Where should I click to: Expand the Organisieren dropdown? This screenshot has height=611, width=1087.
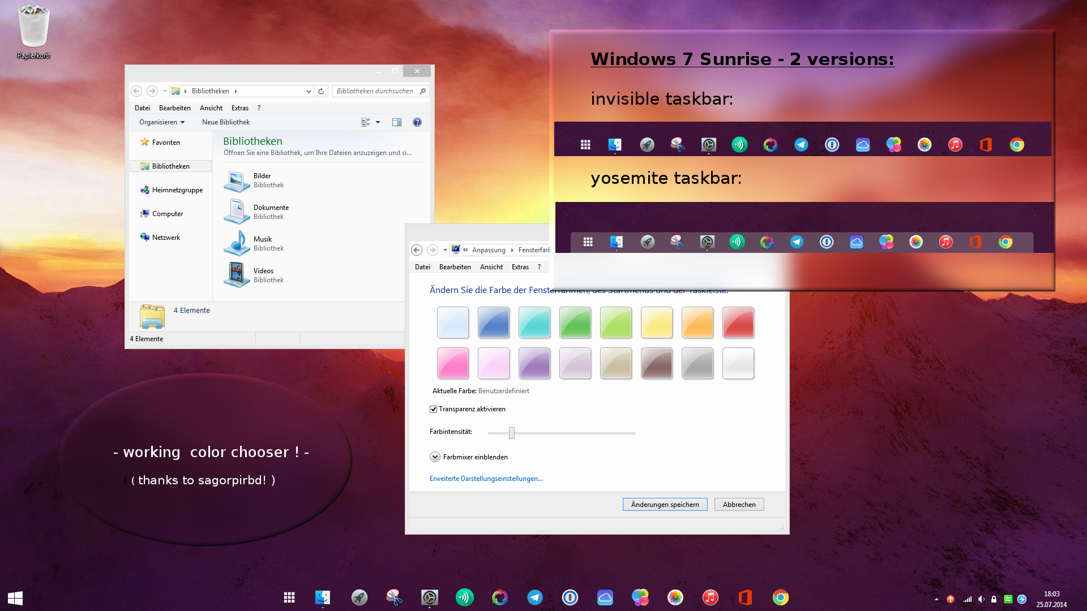pos(162,122)
